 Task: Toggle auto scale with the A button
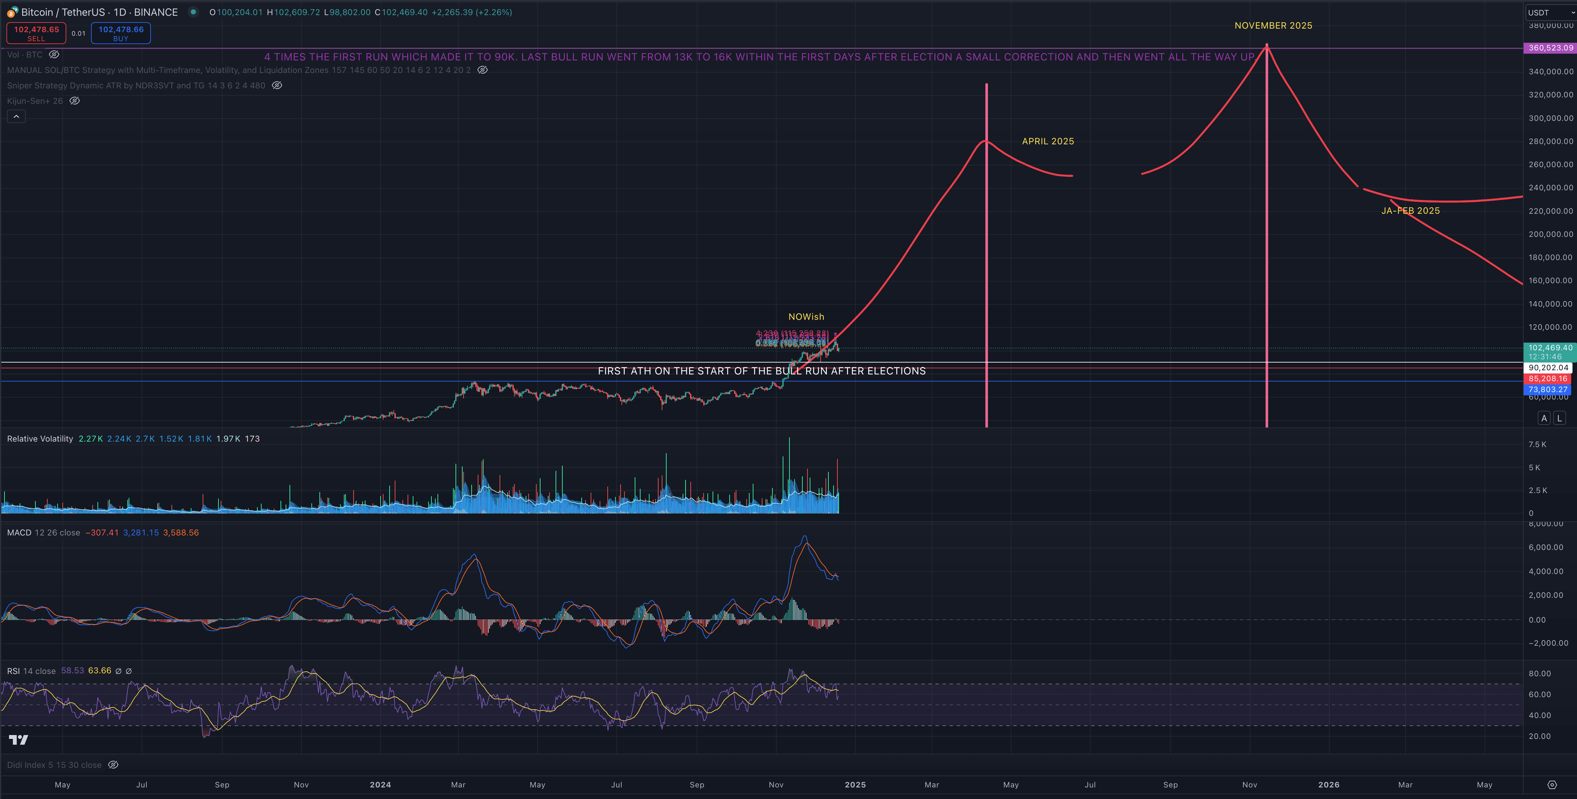[x=1544, y=418]
